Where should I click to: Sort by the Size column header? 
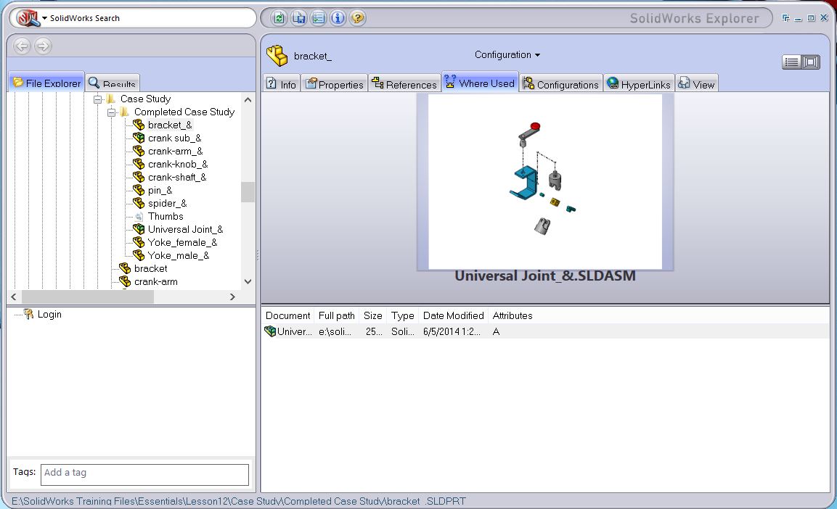372,315
